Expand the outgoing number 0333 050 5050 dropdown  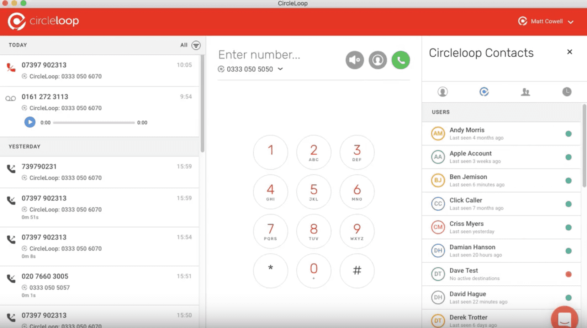[x=280, y=69]
